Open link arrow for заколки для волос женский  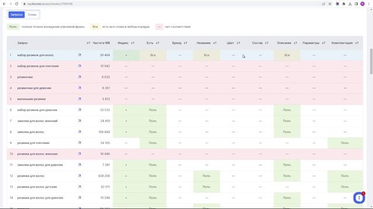[79, 121]
